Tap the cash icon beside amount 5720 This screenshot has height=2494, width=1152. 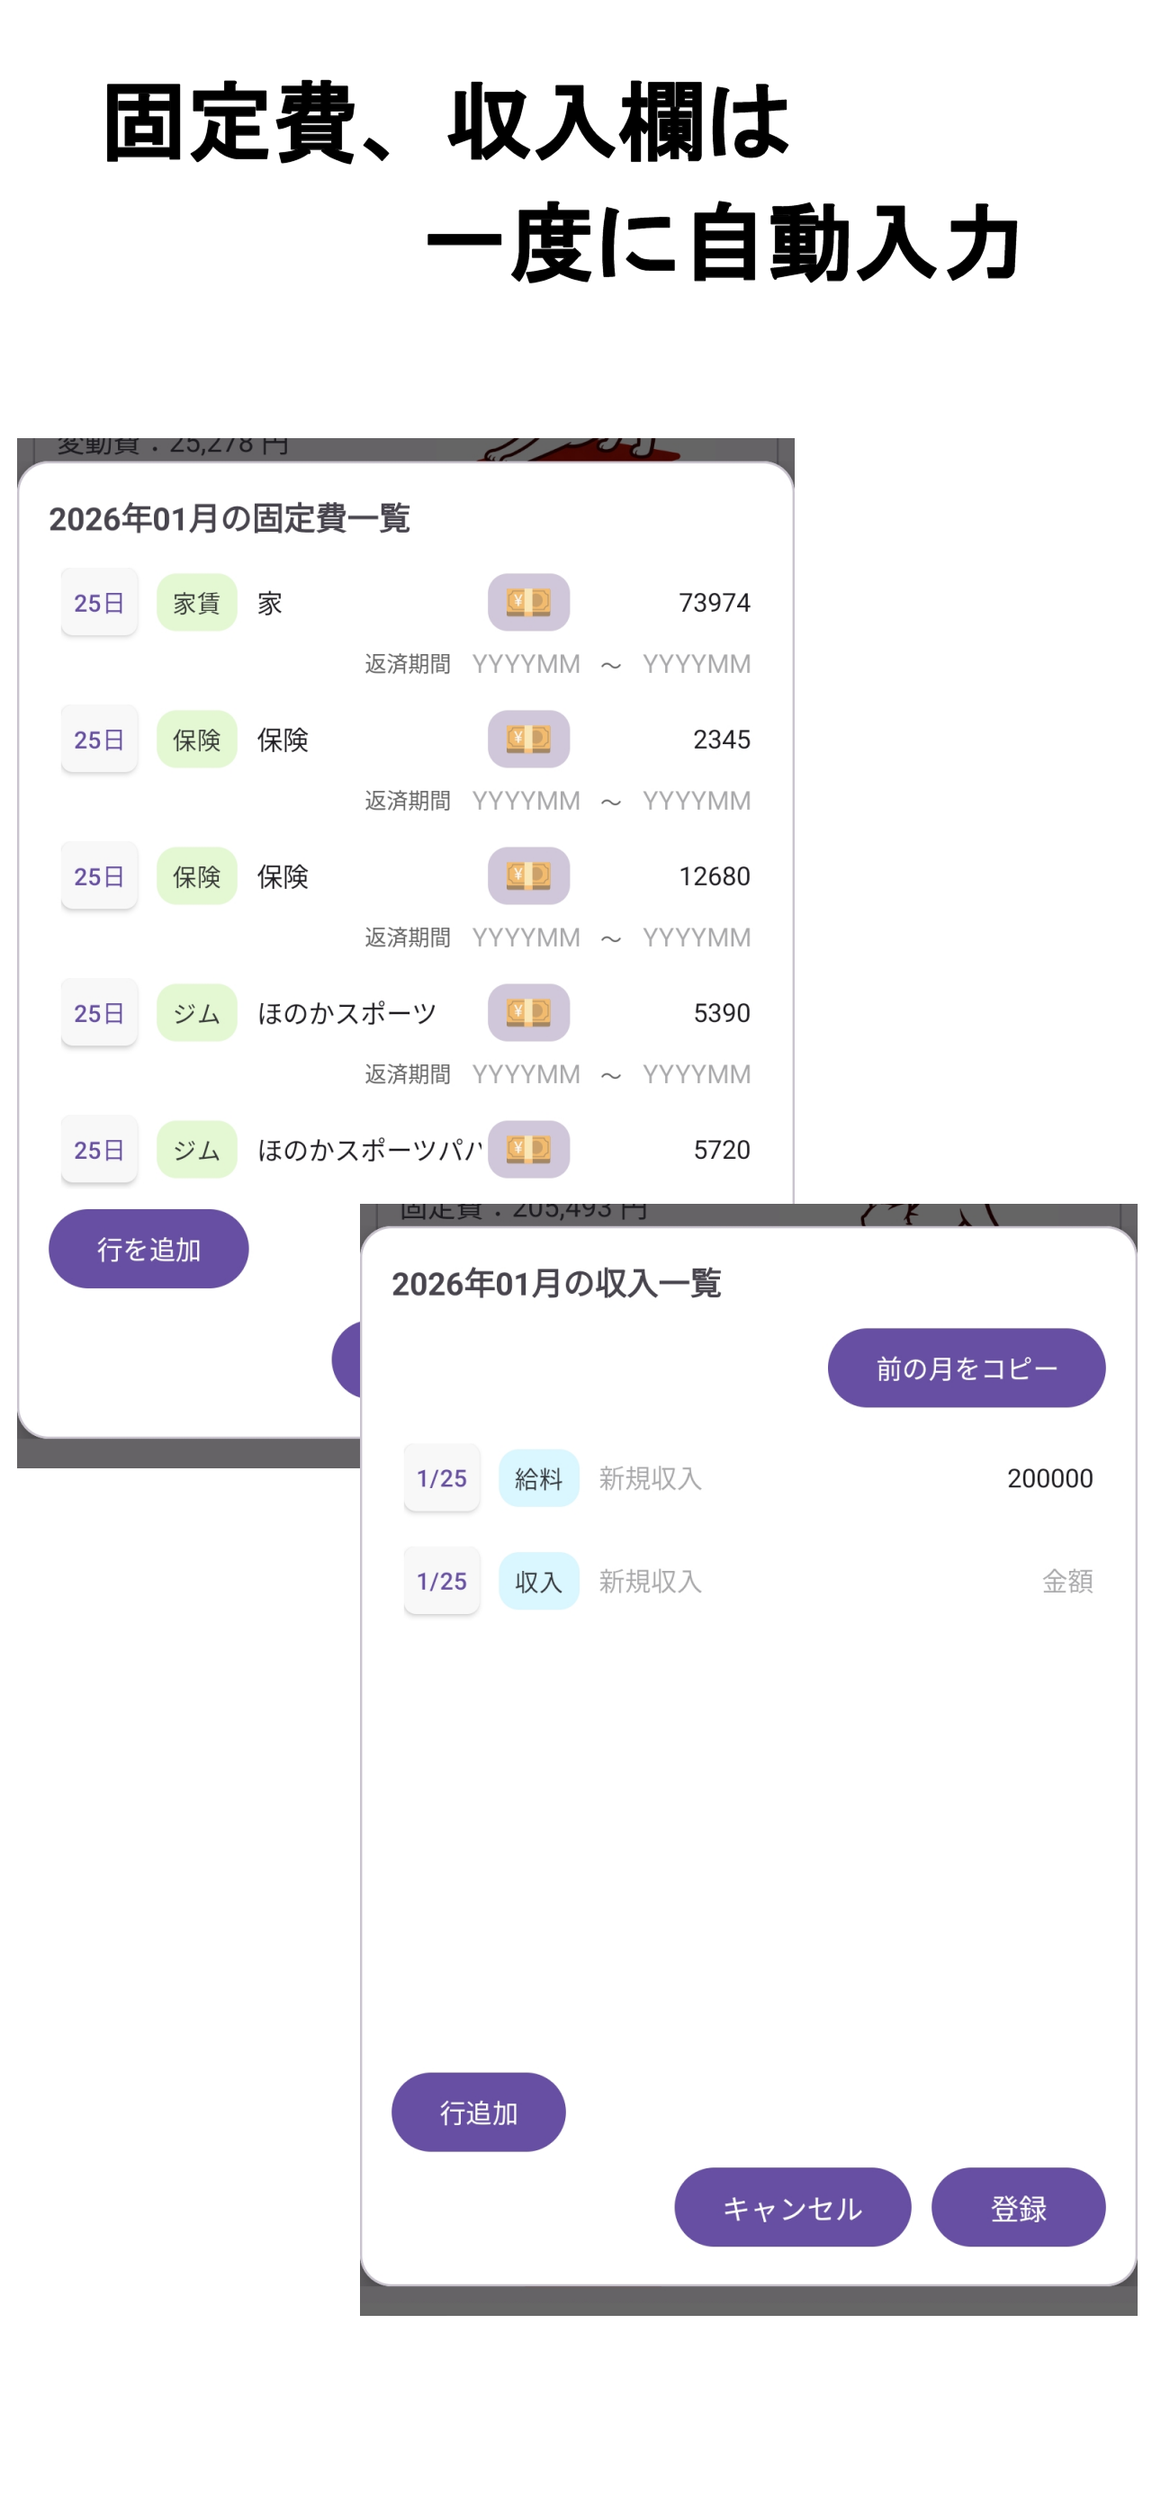[528, 1149]
